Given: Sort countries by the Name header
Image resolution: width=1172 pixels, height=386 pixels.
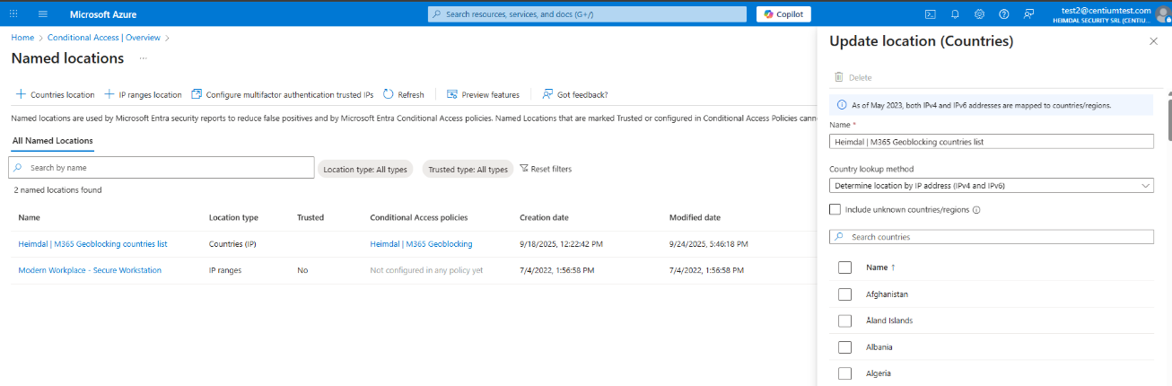Looking at the screenshot, I should tap(880, 268).
